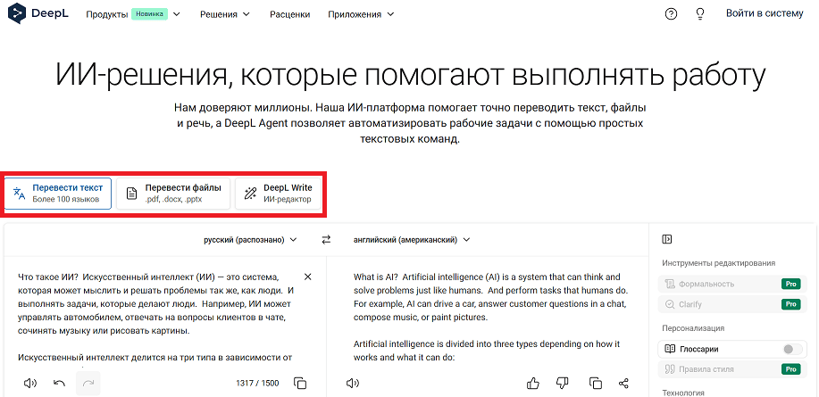The height and width of the screenshot is (397, 819).
Task: Click the main headline ИИ-решения
Action: click(410, 76)
